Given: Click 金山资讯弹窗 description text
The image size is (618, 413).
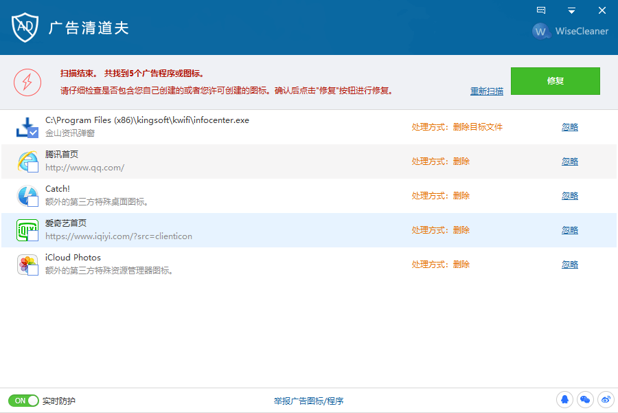Looking at the screenshot, I should pos(70,133).
